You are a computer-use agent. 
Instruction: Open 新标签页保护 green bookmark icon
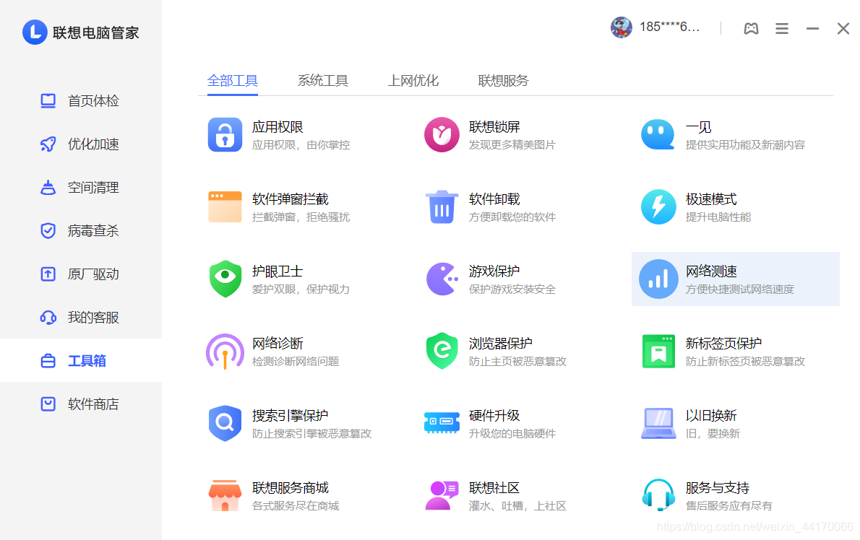click(658, 351)
